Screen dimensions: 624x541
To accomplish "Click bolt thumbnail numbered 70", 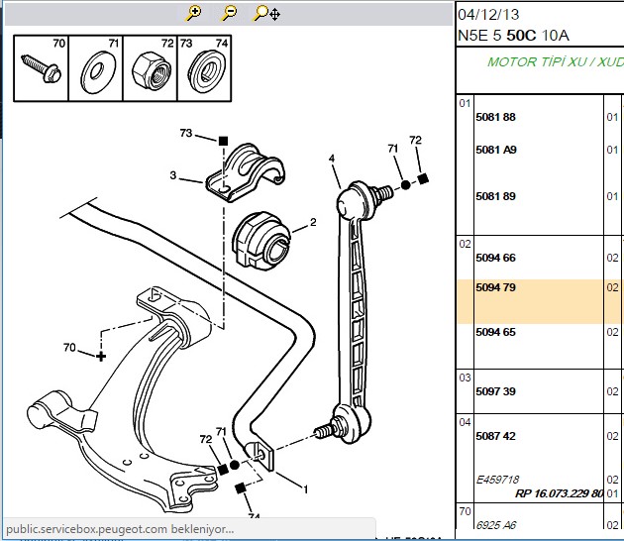I will (41, 68).
